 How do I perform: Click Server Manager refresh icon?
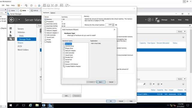pyautogui.click(x=149, y=19)
